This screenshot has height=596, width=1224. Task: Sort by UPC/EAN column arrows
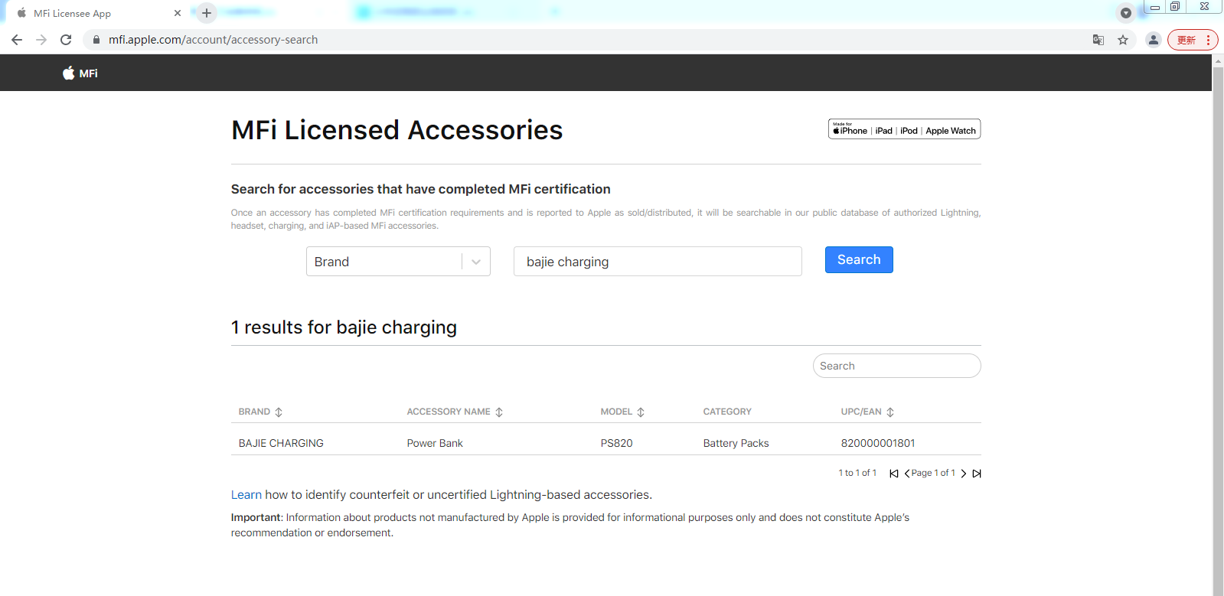pos(890,412)
